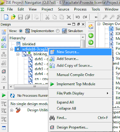Image resolution: width=120 pixels, height=132 pixels.
Task: Click the green Run process arrow icon
Action: 4,95
